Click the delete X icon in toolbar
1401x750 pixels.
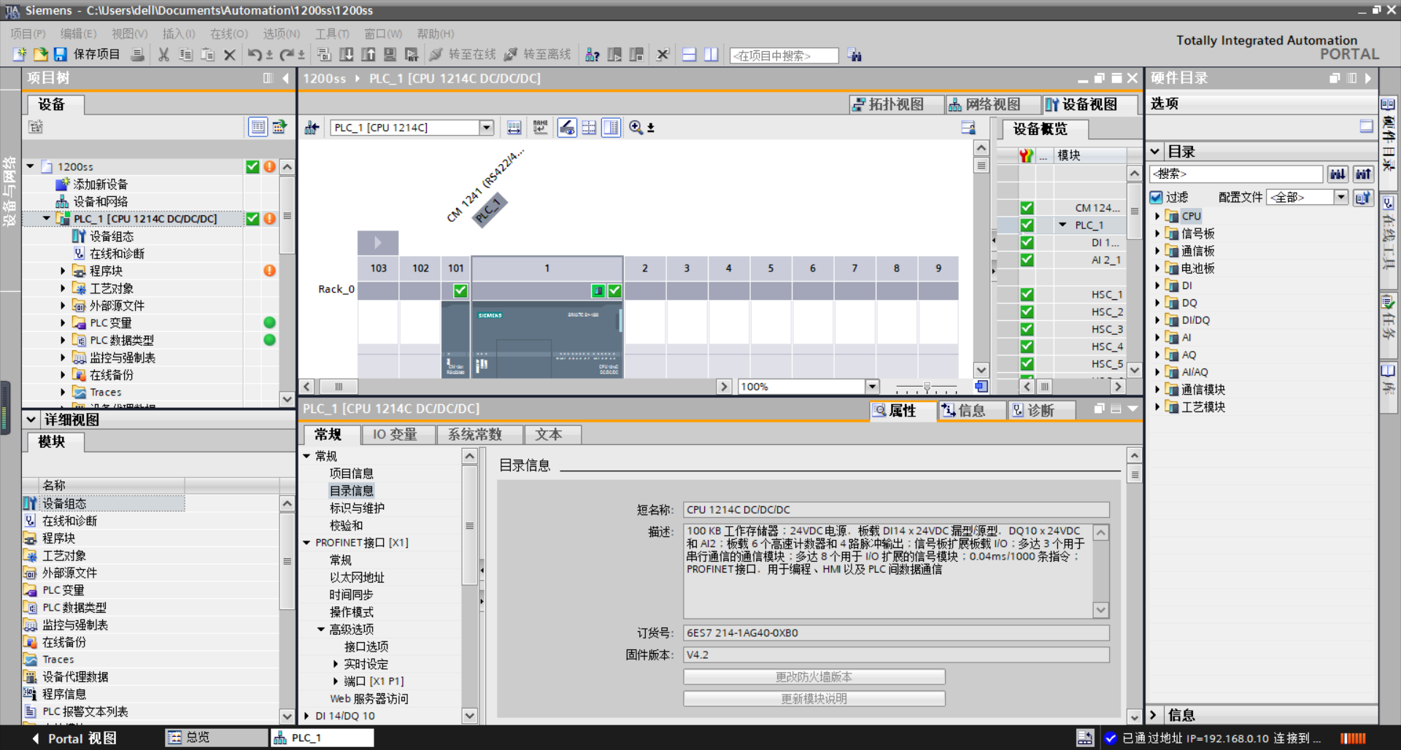coord(229,55)
